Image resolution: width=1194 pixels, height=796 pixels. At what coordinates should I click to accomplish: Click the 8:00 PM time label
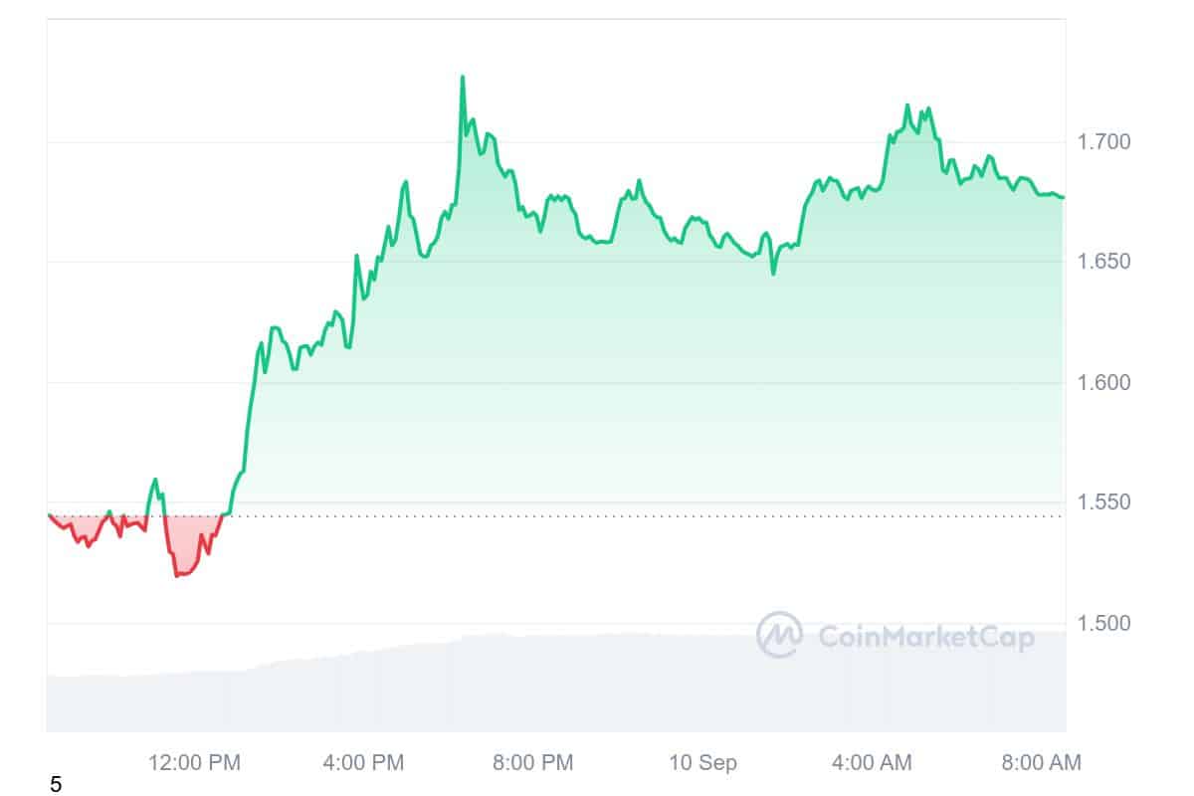tap(531, 763)
